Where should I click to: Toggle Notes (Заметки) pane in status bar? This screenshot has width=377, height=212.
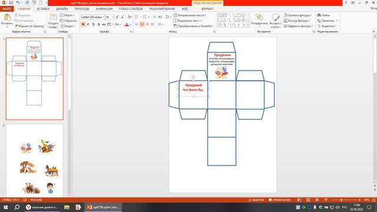coord(256,200)
